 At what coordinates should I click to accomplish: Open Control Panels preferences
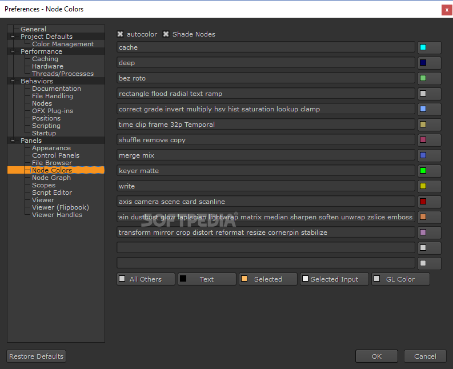click(55, 155)
